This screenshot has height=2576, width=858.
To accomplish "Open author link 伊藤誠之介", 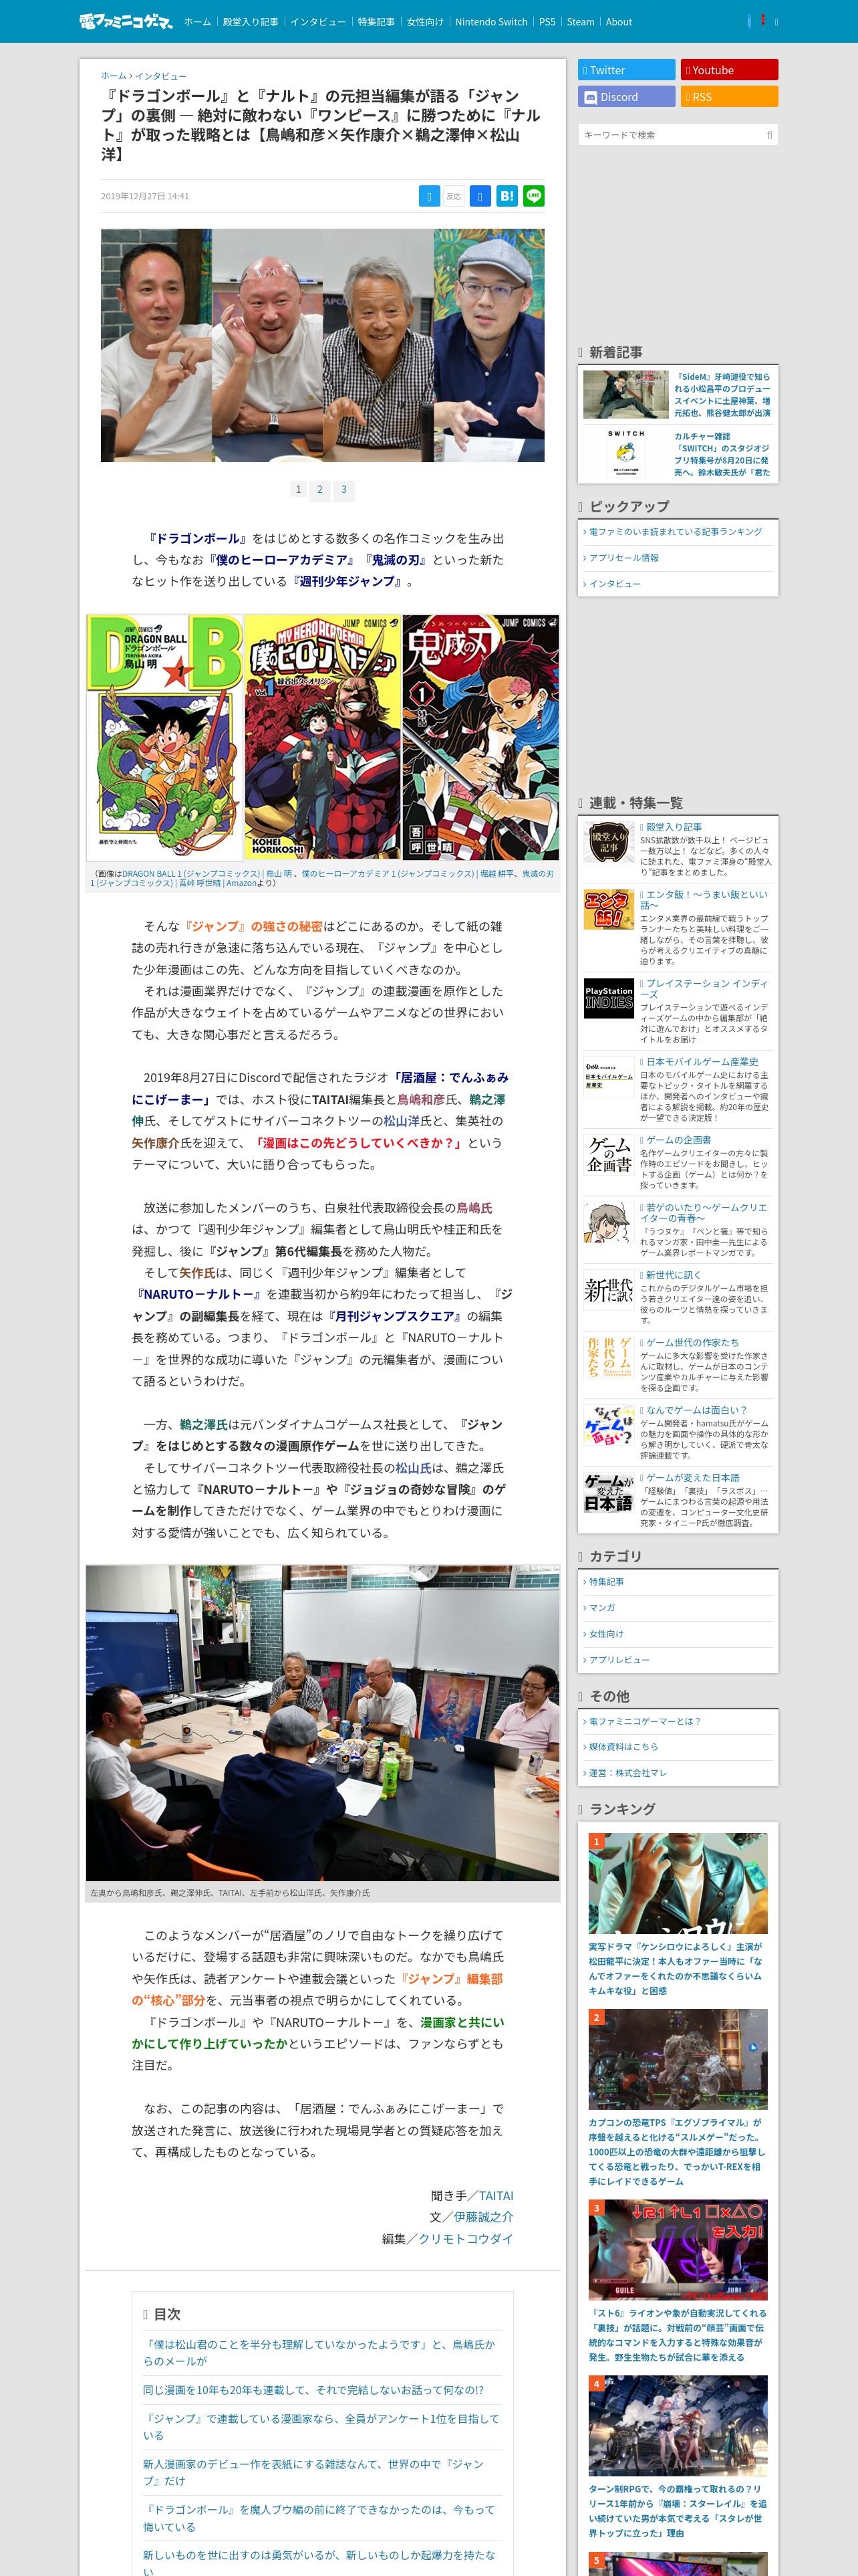I will point(483,2217).
